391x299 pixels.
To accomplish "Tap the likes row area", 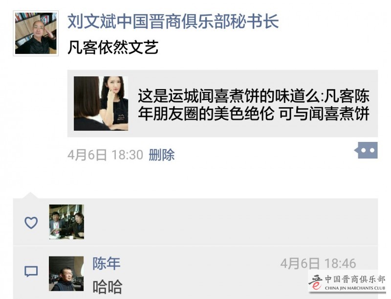I will pyautogui.click(x=195, y=222).
